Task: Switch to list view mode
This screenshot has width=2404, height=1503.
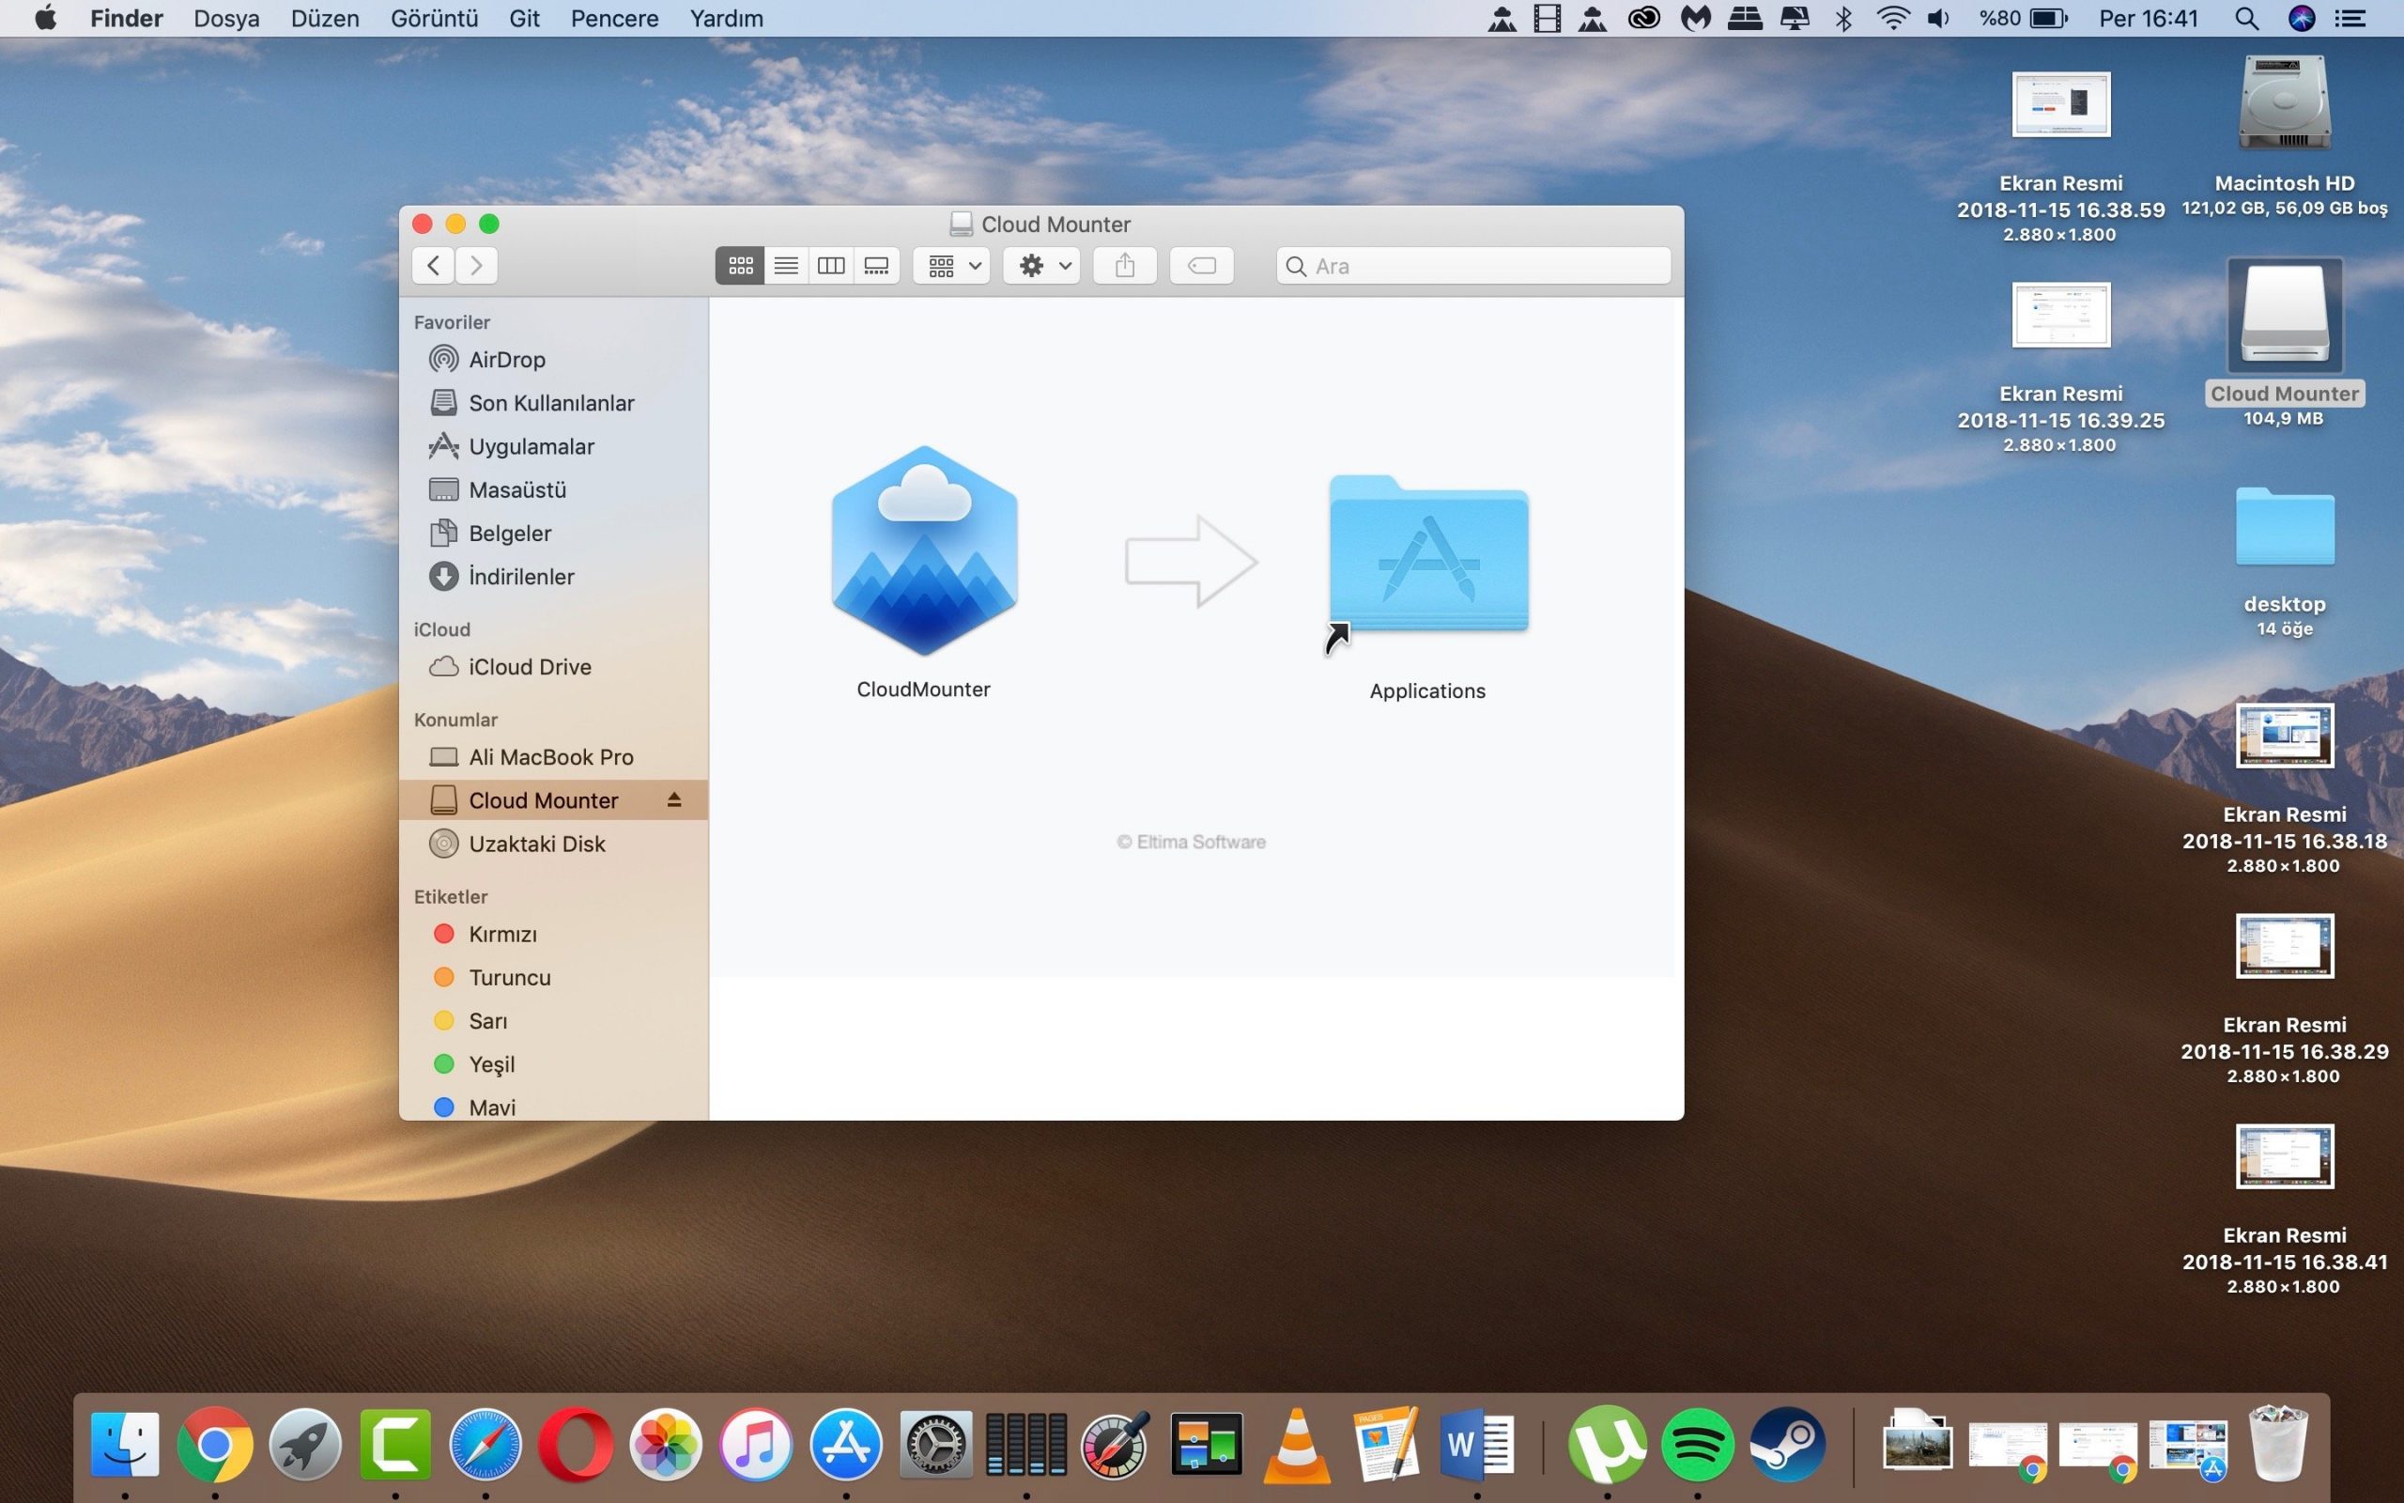Action: (x=786, y=266)
